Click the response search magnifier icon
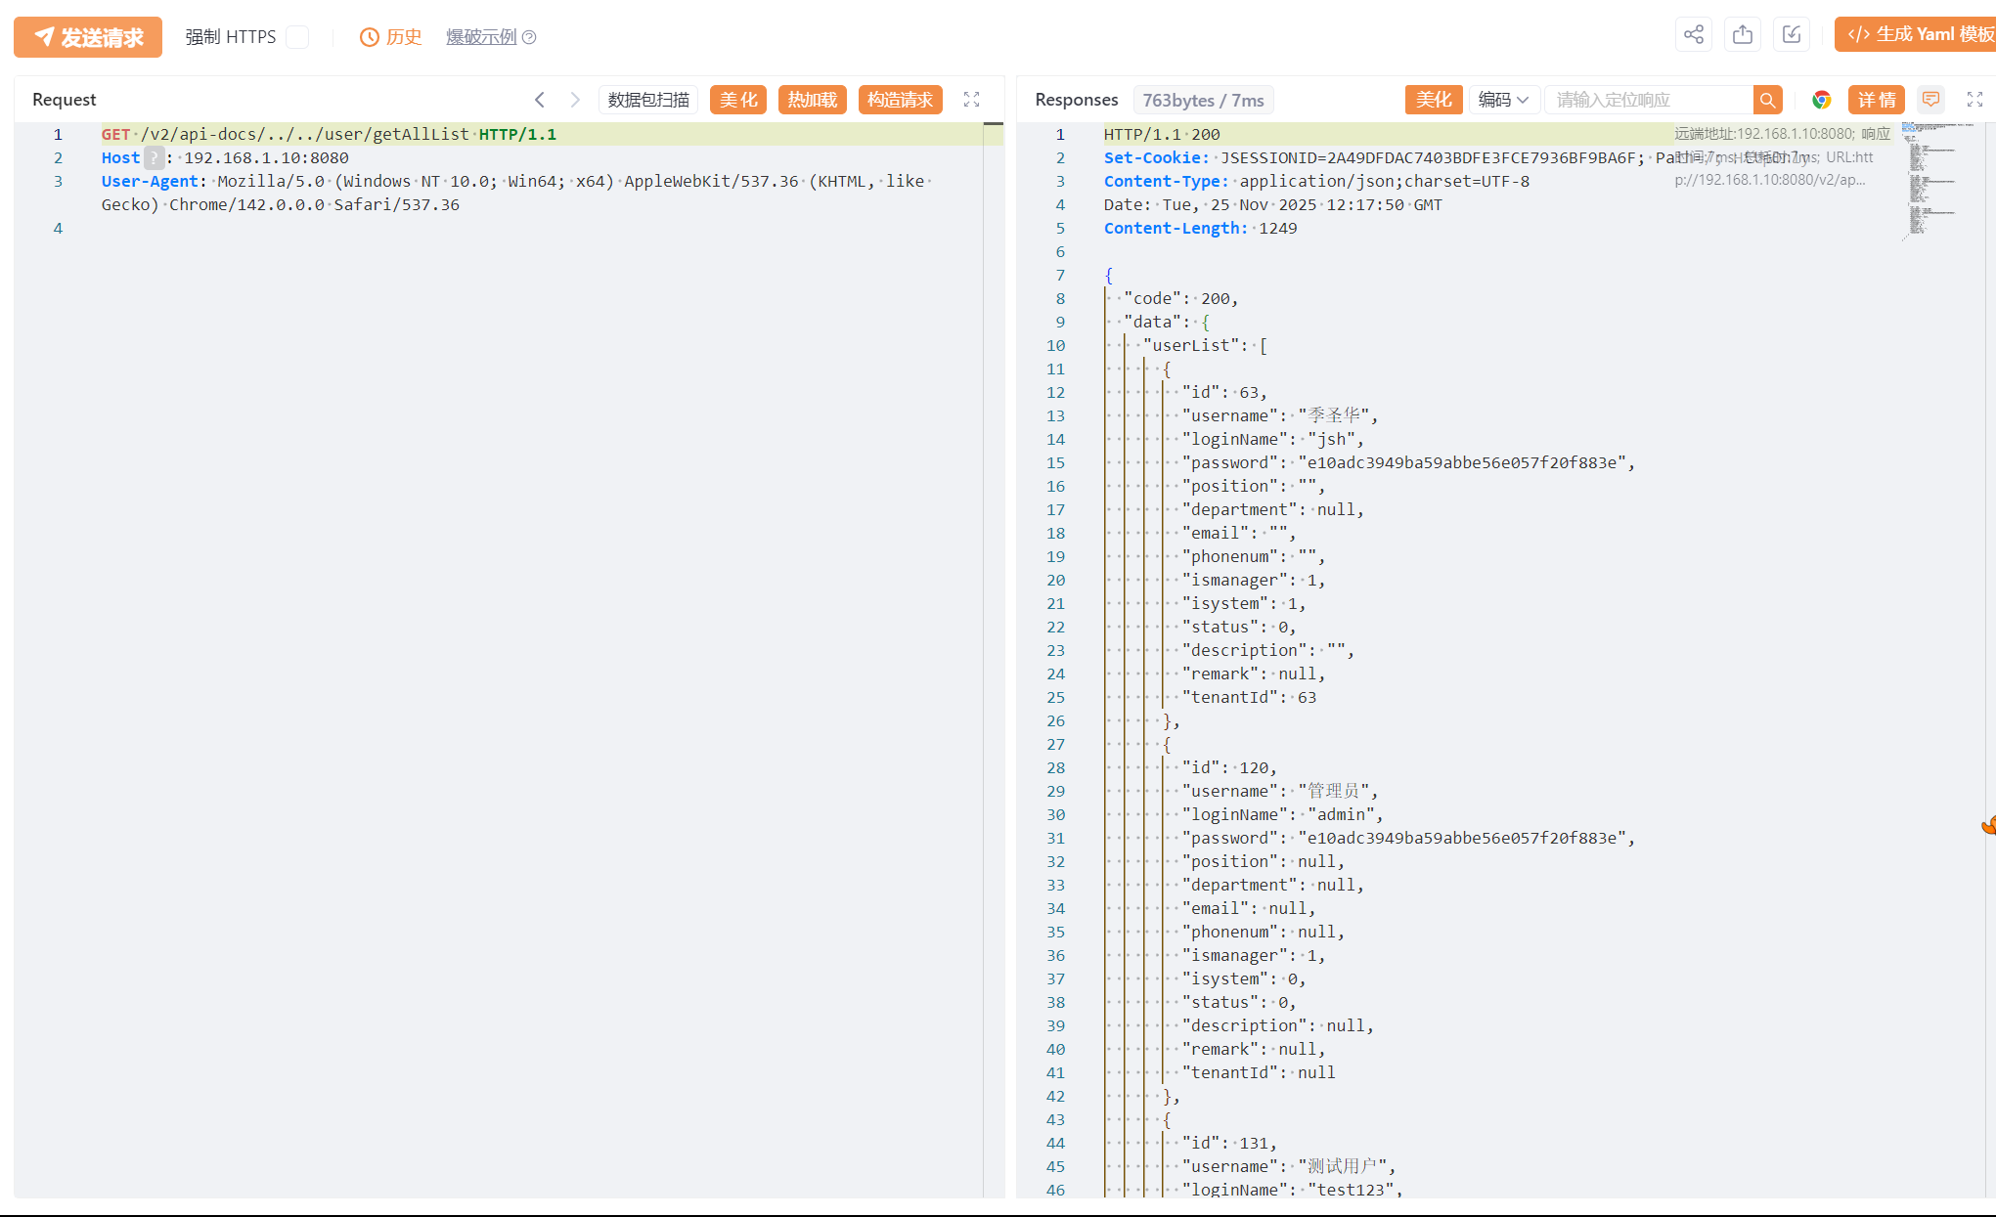The width and height of the screenshot is (1996, 1217). coord(1767,100)
